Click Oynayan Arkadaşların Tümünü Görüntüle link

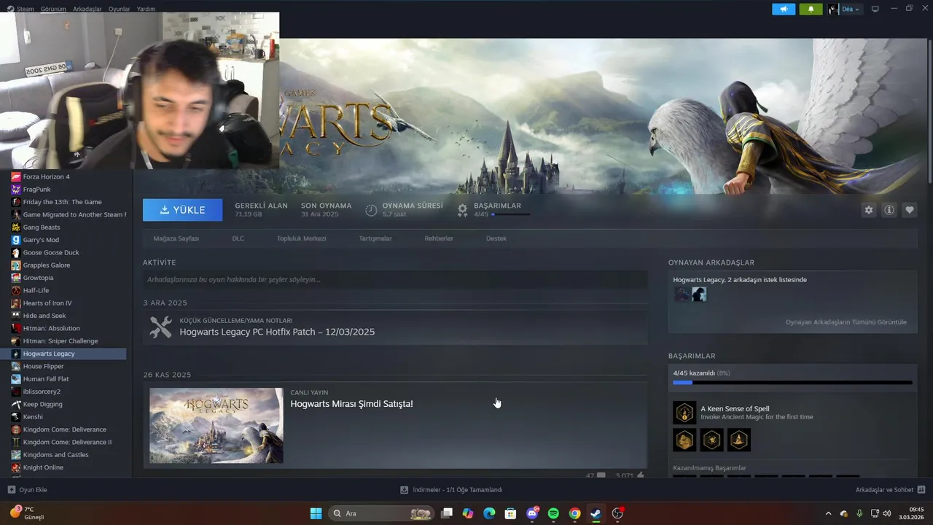click(846, 322)
